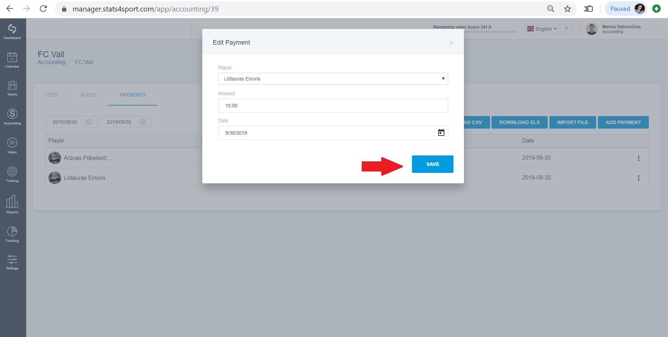Follow the Accounting breadcrumb link
Screen dimensions: 668x337
51,62
